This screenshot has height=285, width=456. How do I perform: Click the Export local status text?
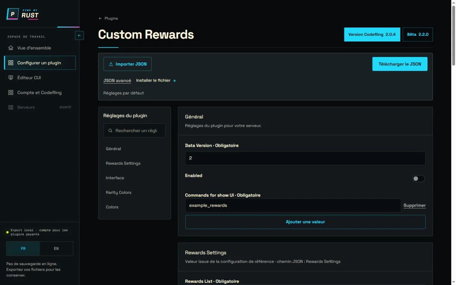pyautogui.click(x=39, y=232)
